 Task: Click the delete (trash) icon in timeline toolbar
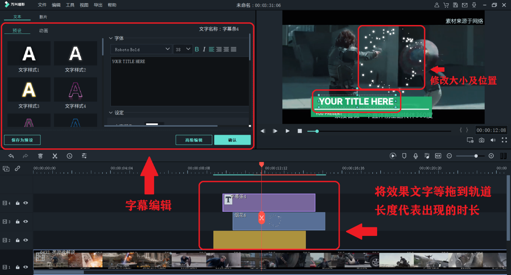40,156
